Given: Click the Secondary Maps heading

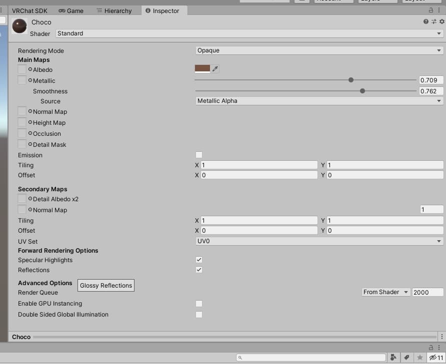Looking at the screenshot, I should 42,189.
